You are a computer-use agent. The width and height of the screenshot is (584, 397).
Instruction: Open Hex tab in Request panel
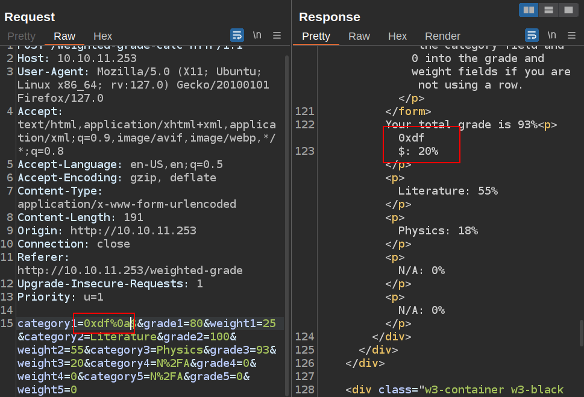click(x=103, y=36)
